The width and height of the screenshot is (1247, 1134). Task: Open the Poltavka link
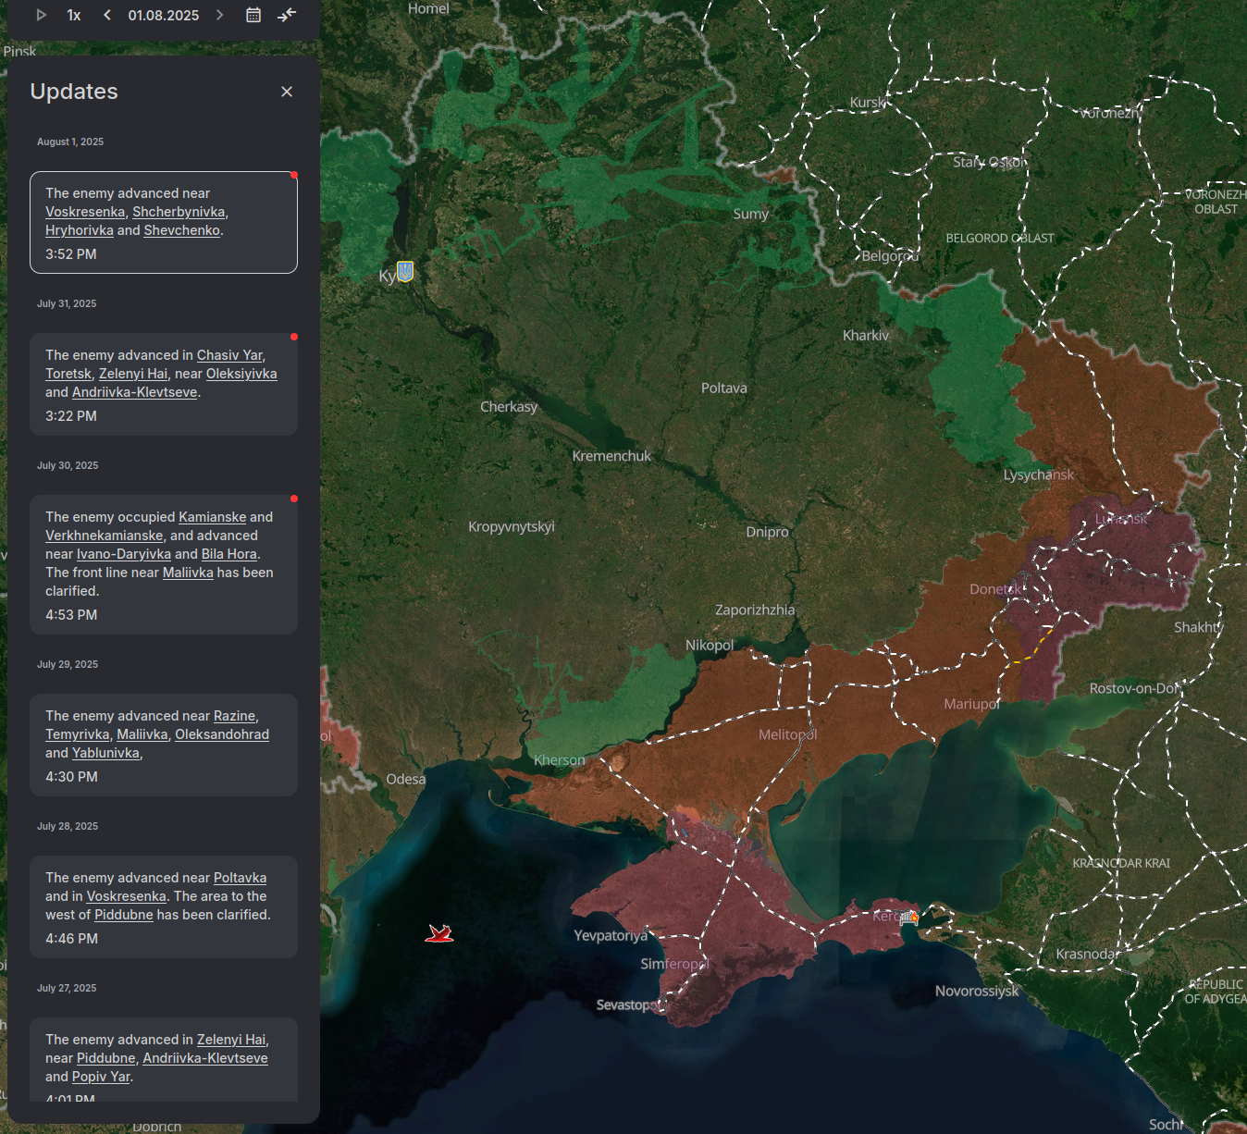240,878
